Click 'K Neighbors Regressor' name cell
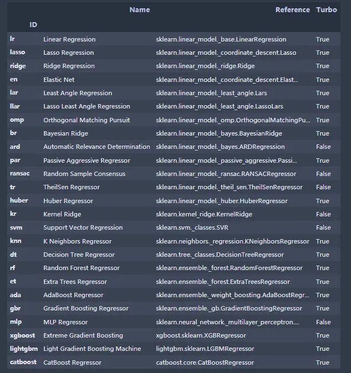This screenshot has width=351, height=373. tap(78, 241)
